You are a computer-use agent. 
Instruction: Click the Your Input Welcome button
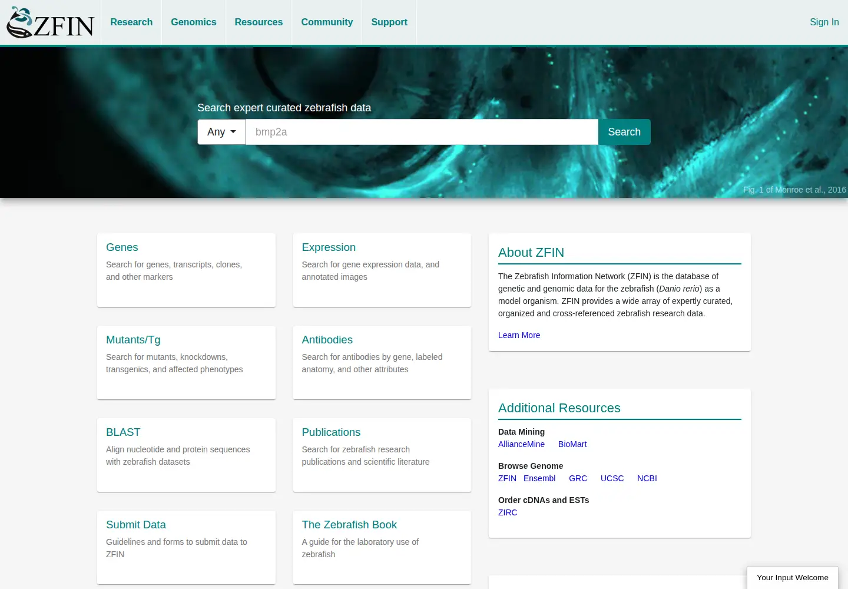pos(792,578)
